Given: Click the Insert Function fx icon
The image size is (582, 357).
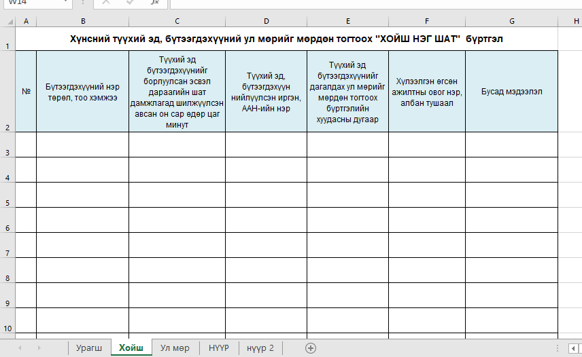Looking at the screenshot, I should coord(155,2).
